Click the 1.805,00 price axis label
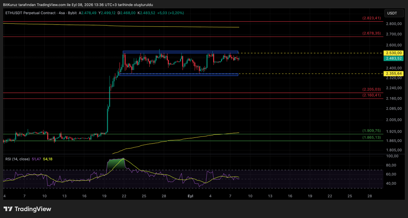This screenshot has width=408, height=218. click(x=394, y=150)
